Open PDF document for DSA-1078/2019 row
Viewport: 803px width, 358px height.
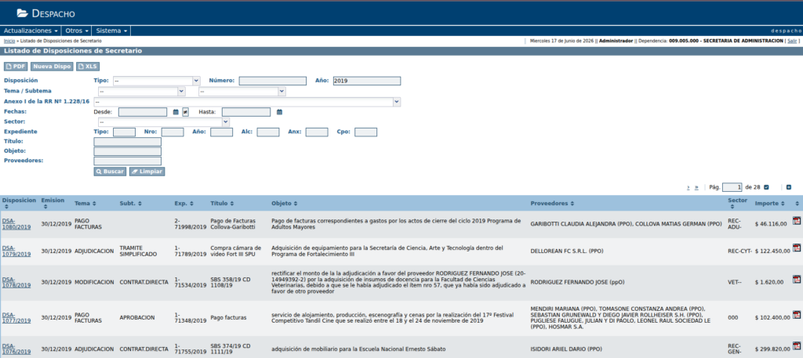coord(797,279)
